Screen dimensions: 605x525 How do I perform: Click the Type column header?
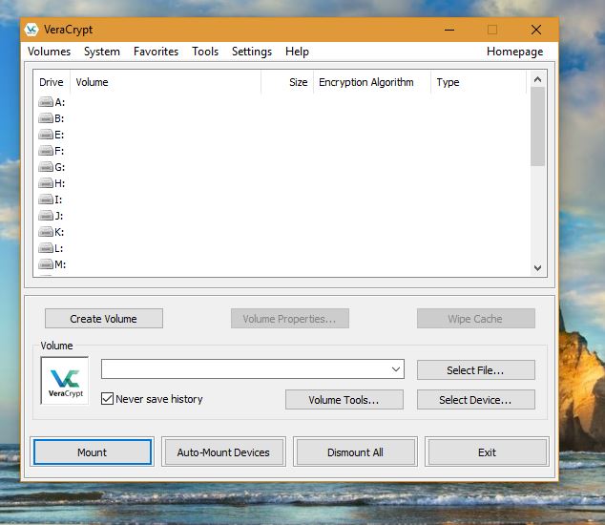point(478,82)
